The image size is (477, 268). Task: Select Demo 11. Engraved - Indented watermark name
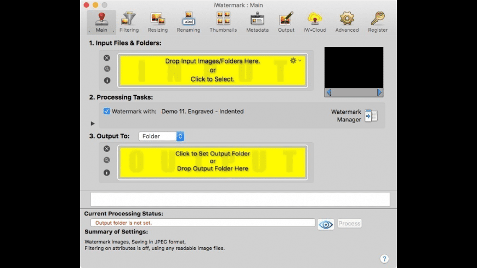point(202,112)
